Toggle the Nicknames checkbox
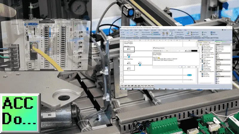Image resolution: width=239 pixels, height=134 pixels. (141, 36)
